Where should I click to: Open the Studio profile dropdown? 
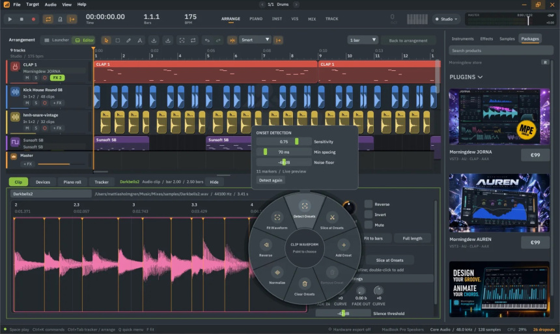click(x=447, y=20)
